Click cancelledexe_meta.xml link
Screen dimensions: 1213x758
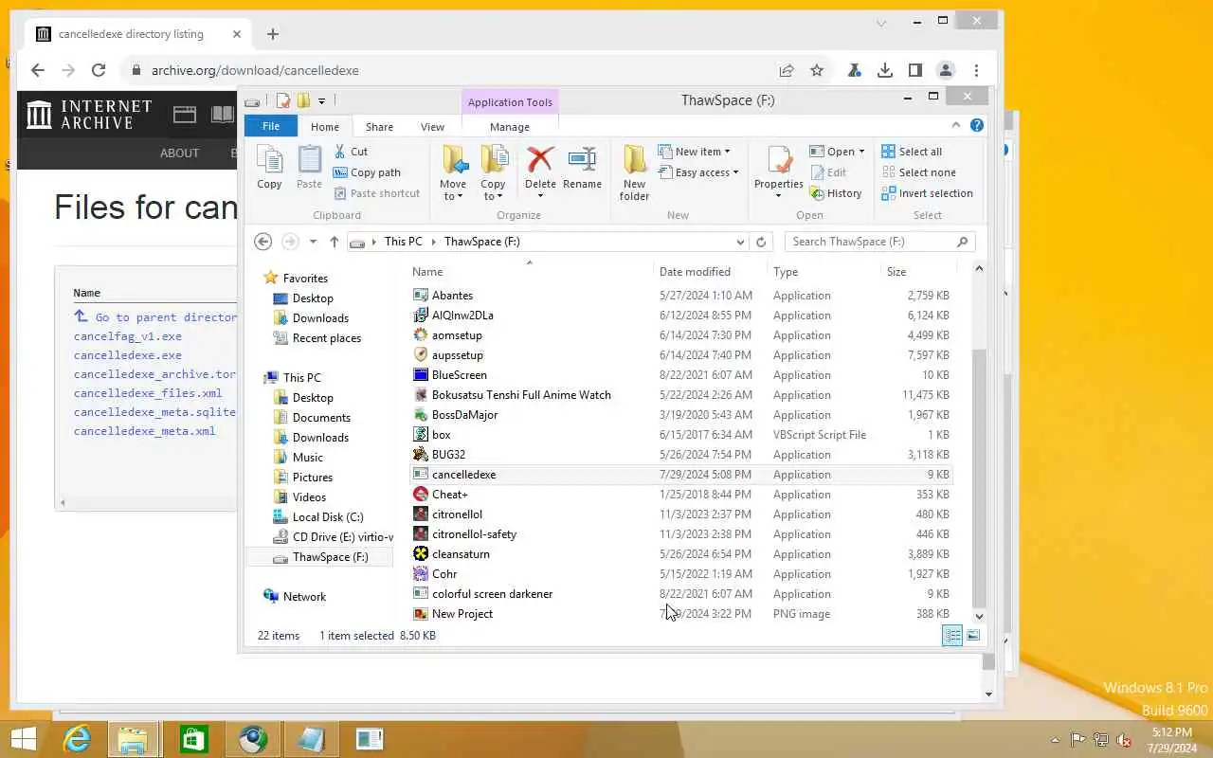tap(144, 431)
